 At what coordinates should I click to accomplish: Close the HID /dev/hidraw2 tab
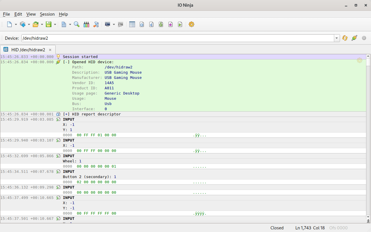click(x=50, y=50)
